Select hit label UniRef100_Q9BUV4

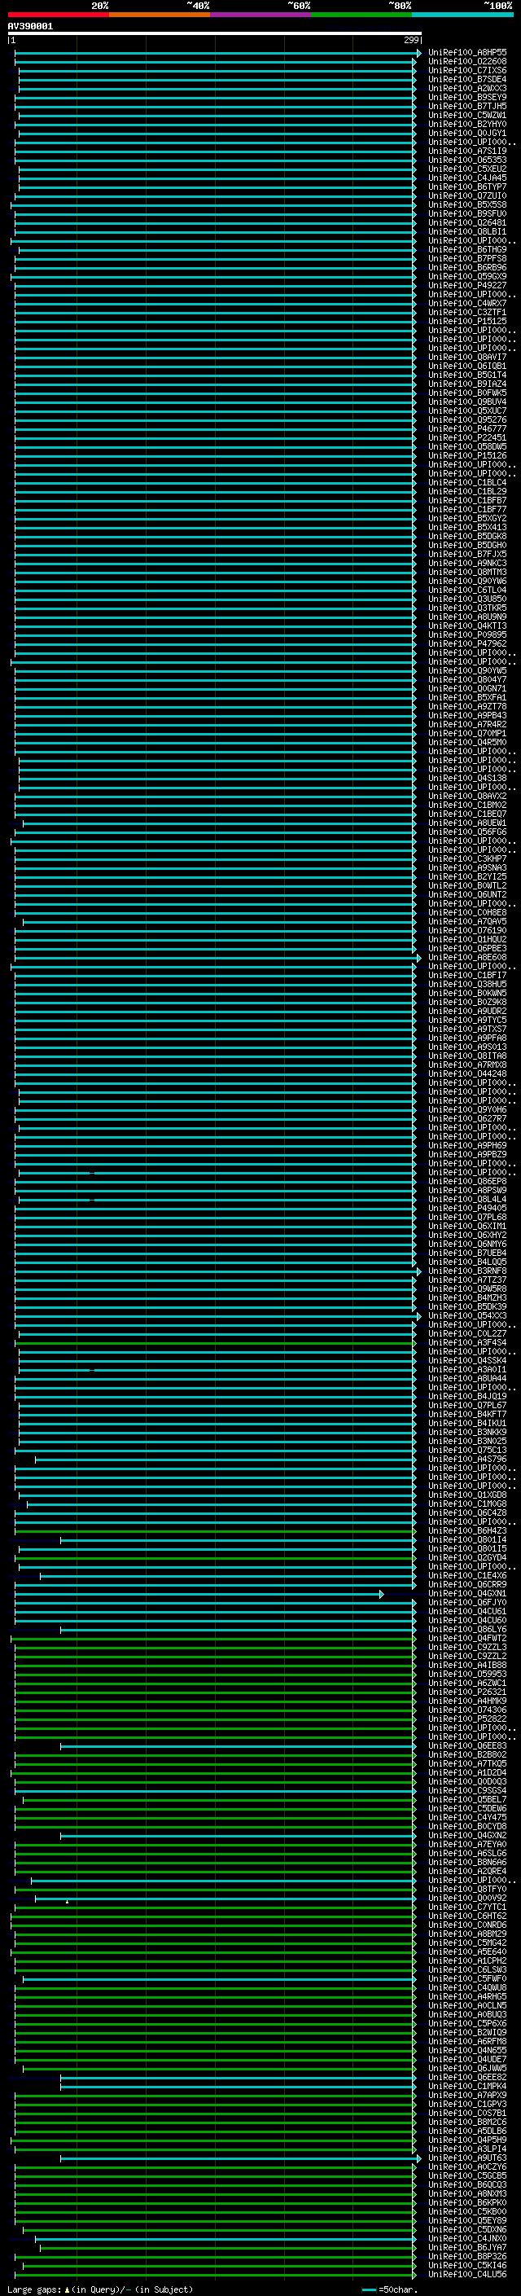467,402
